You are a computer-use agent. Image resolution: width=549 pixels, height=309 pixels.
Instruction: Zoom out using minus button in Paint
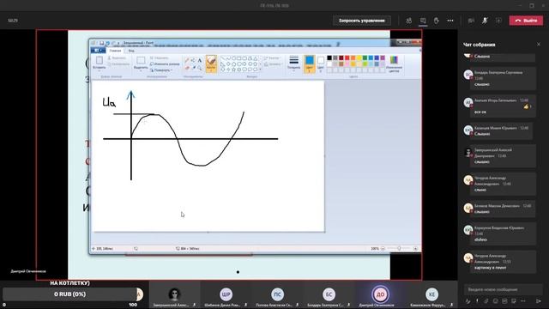[383, 248]
